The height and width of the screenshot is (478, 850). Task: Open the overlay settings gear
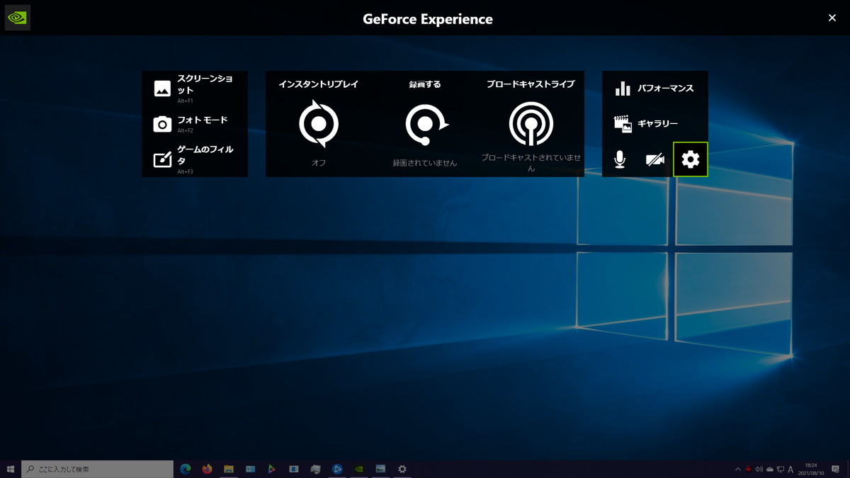click(x=691, y=159)
